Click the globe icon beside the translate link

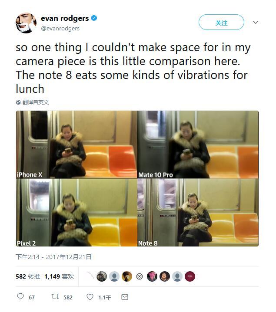pyautogui.click(x=18, y=102)
